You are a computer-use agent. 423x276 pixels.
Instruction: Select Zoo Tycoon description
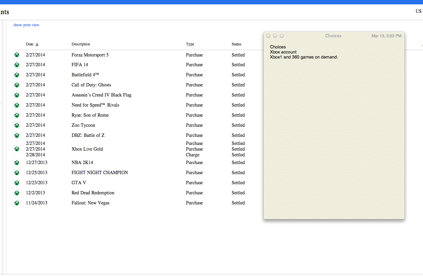pos(83,125)
